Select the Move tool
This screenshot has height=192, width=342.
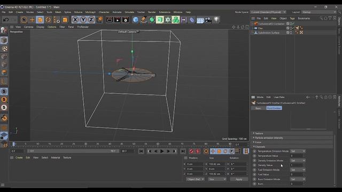click(x=32, y=20)
